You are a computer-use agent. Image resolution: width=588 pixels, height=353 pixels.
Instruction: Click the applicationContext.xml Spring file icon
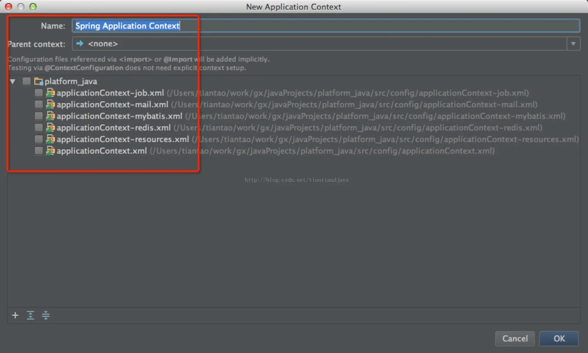pyautogui.click(x=50, y=151)
